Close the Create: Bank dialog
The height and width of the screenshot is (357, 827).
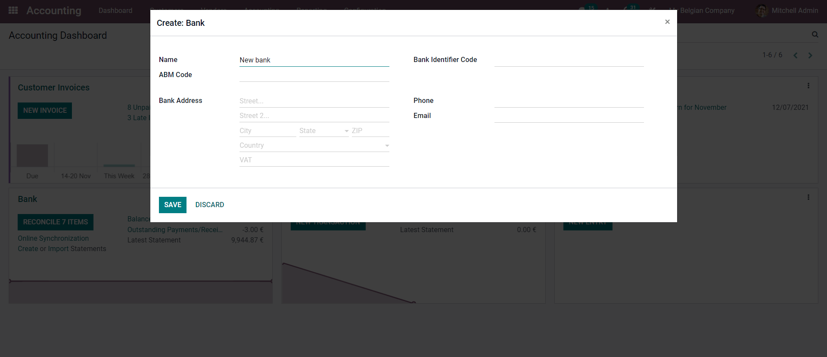667,22
